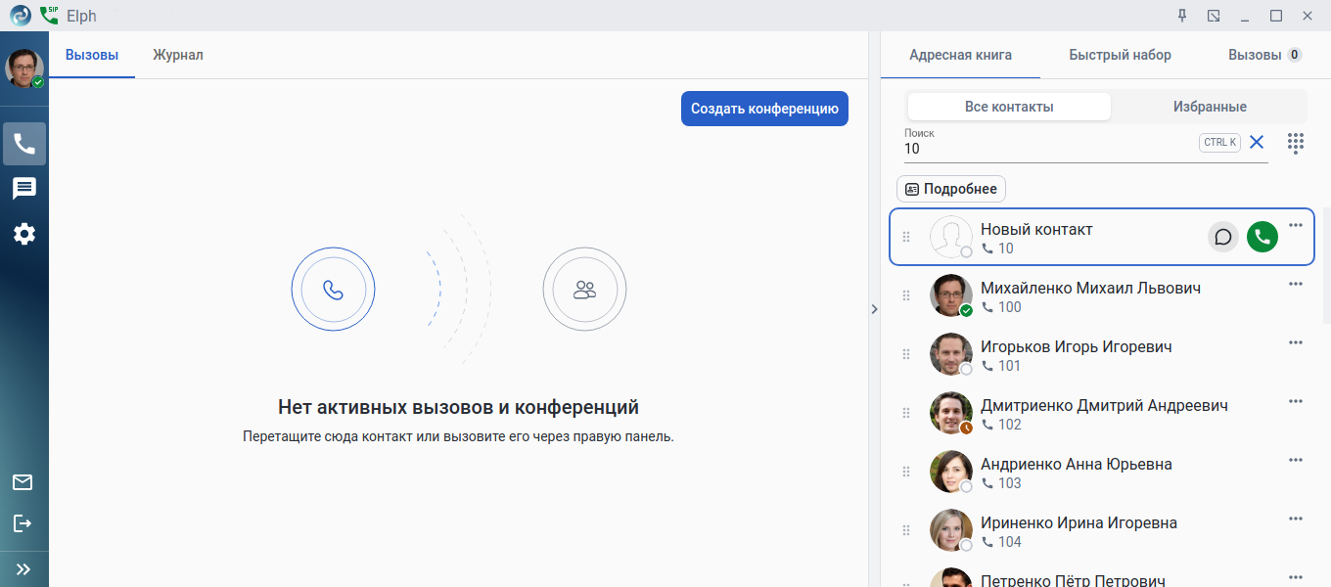
Task: Click avatar of Михайленко Михаил Львович
Action: coord(950,295)
